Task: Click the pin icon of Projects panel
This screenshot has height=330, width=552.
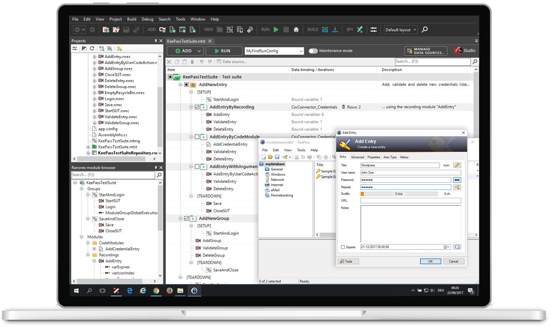Action: [156, 41]
